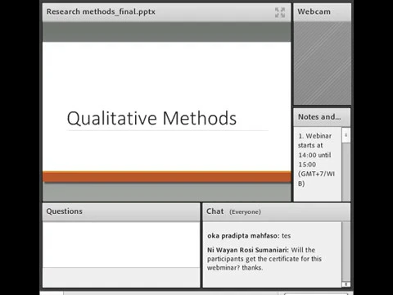Click the oka pradipta mahfaso chat message
This screenshot has height=295, width=393.
pyautogui.click(x=249, y=236)
